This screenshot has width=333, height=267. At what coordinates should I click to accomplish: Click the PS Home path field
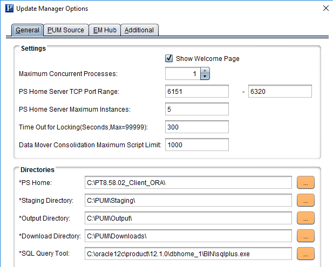pyautogui.click(x=188, y=182)
